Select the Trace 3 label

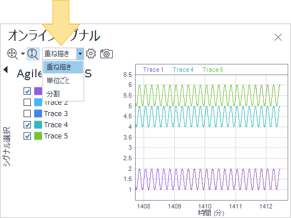tap(56, 114)
